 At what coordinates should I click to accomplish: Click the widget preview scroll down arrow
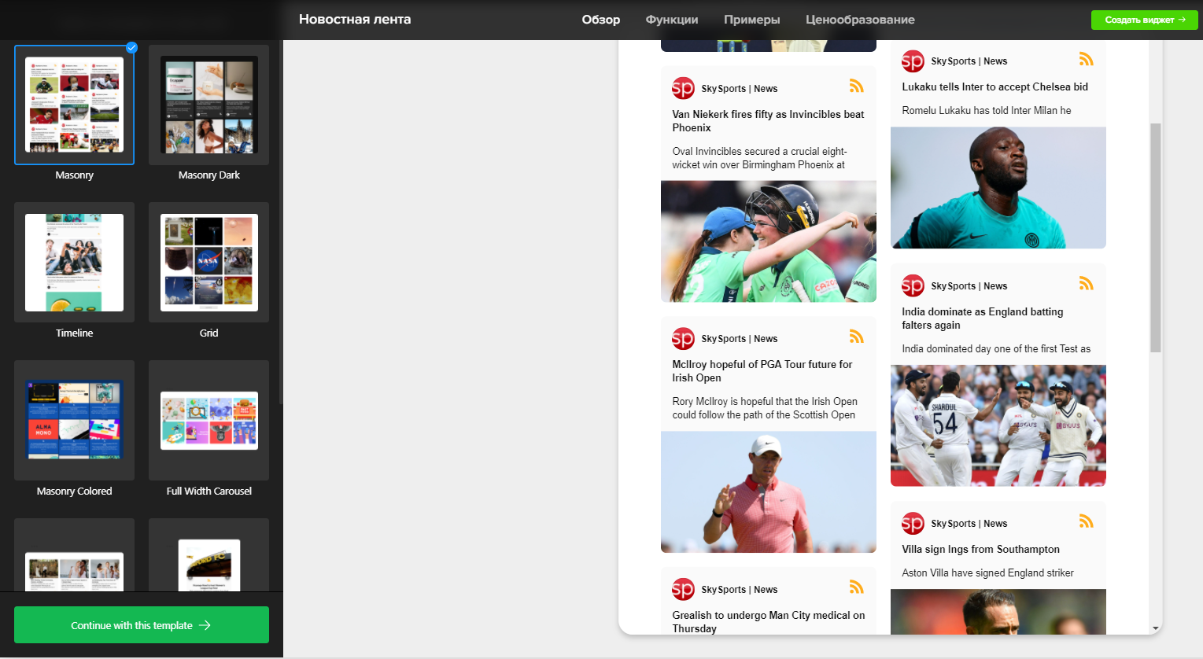[x=1155, y=628]
